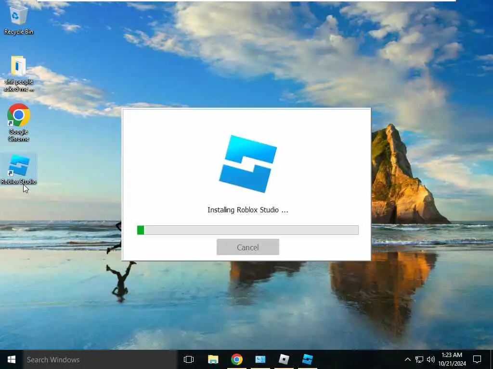
Task: Open the blue app icon beside Chrome on the taskbar
Action: 260,359
